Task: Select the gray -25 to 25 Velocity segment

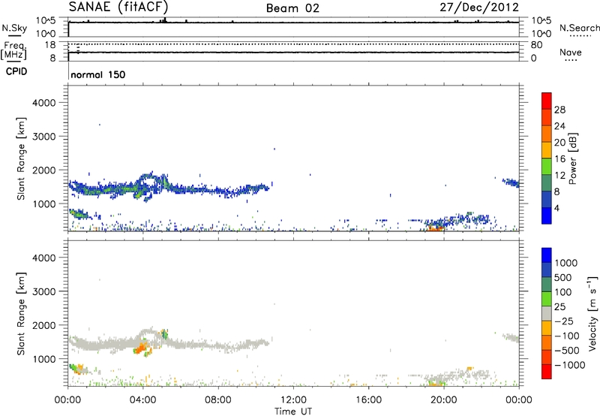Action: (x=547, y=314)
